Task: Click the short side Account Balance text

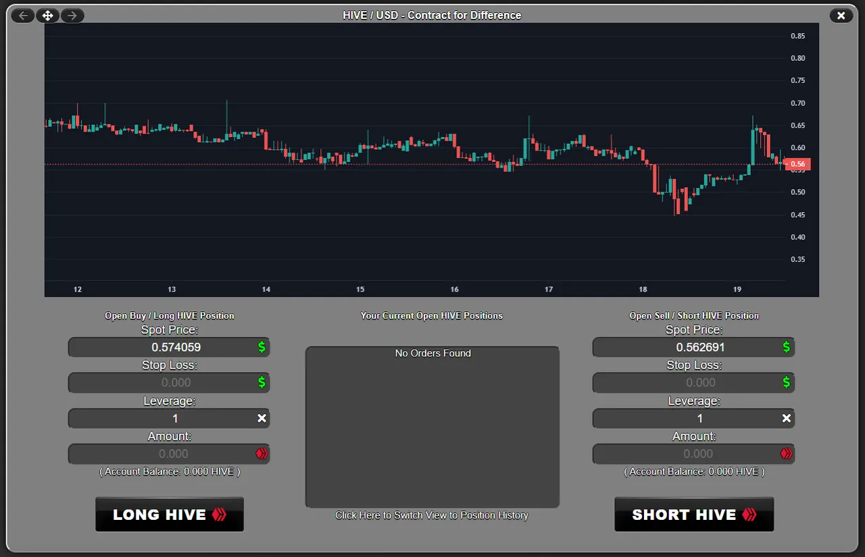Action: point(694,471)
